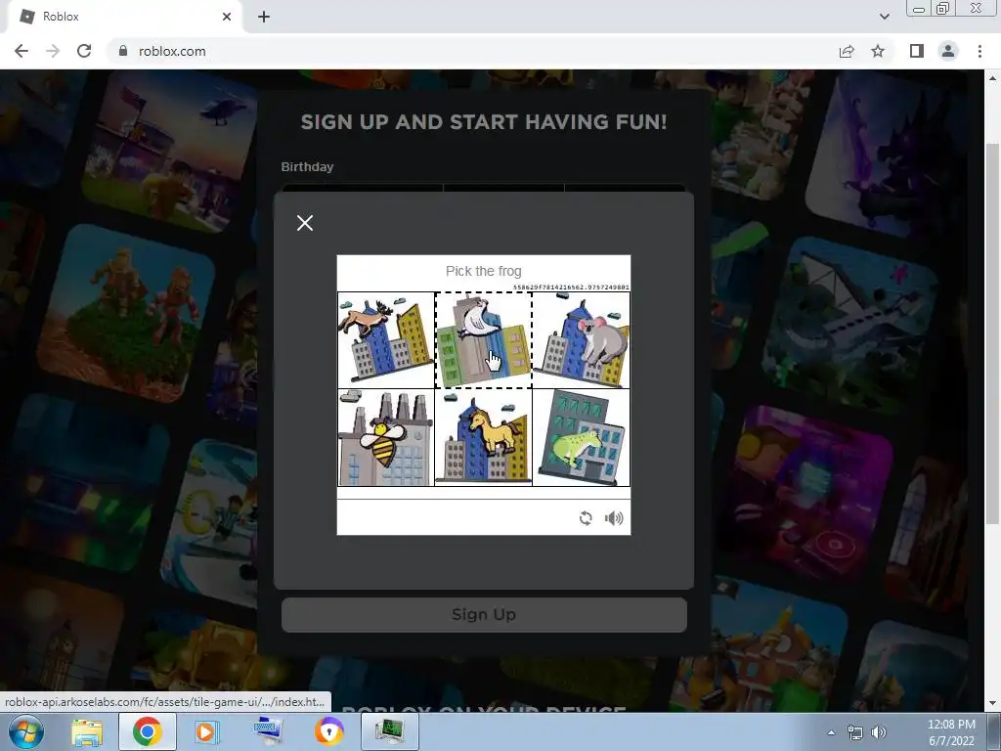Open media player taskbar icon
Image resolution: width=1001 pixels, height=751 pixels.
click(x=205, y=731)
